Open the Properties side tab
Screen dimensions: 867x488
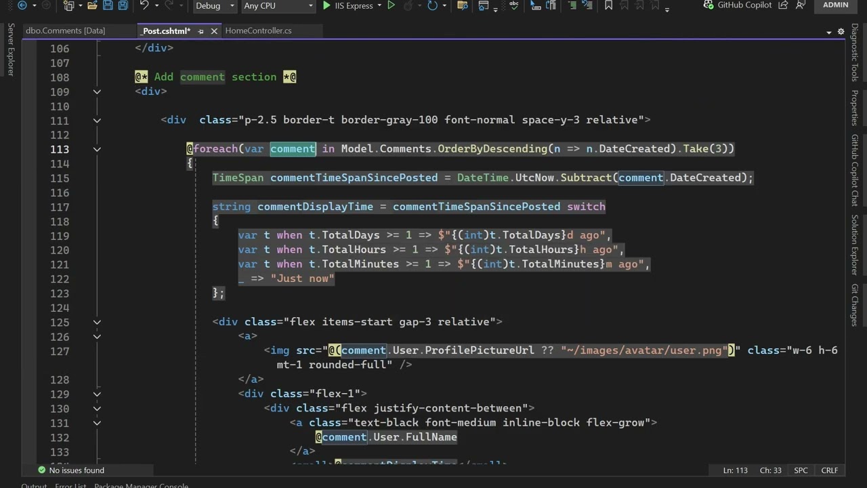click(855, 107)
